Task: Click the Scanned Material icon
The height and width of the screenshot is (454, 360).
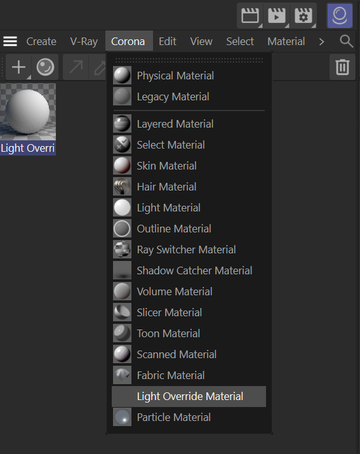Action: [122, 354]
